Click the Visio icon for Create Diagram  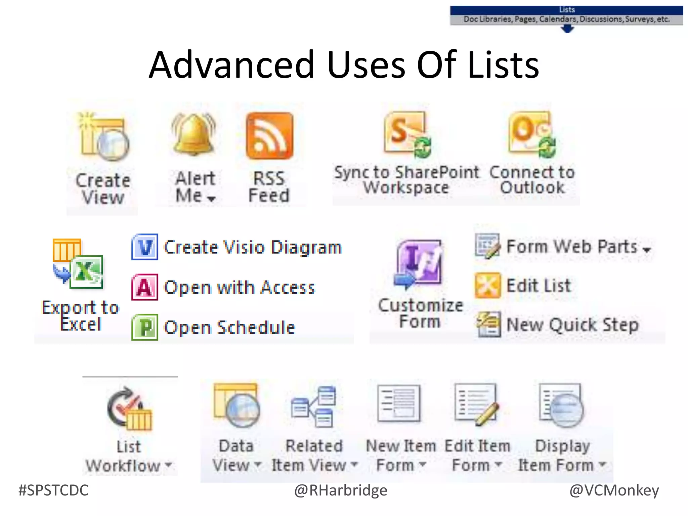145,247
